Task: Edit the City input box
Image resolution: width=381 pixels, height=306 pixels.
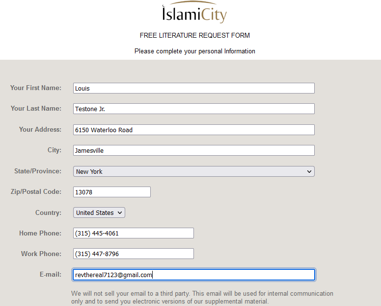Action: click(193, 150)
